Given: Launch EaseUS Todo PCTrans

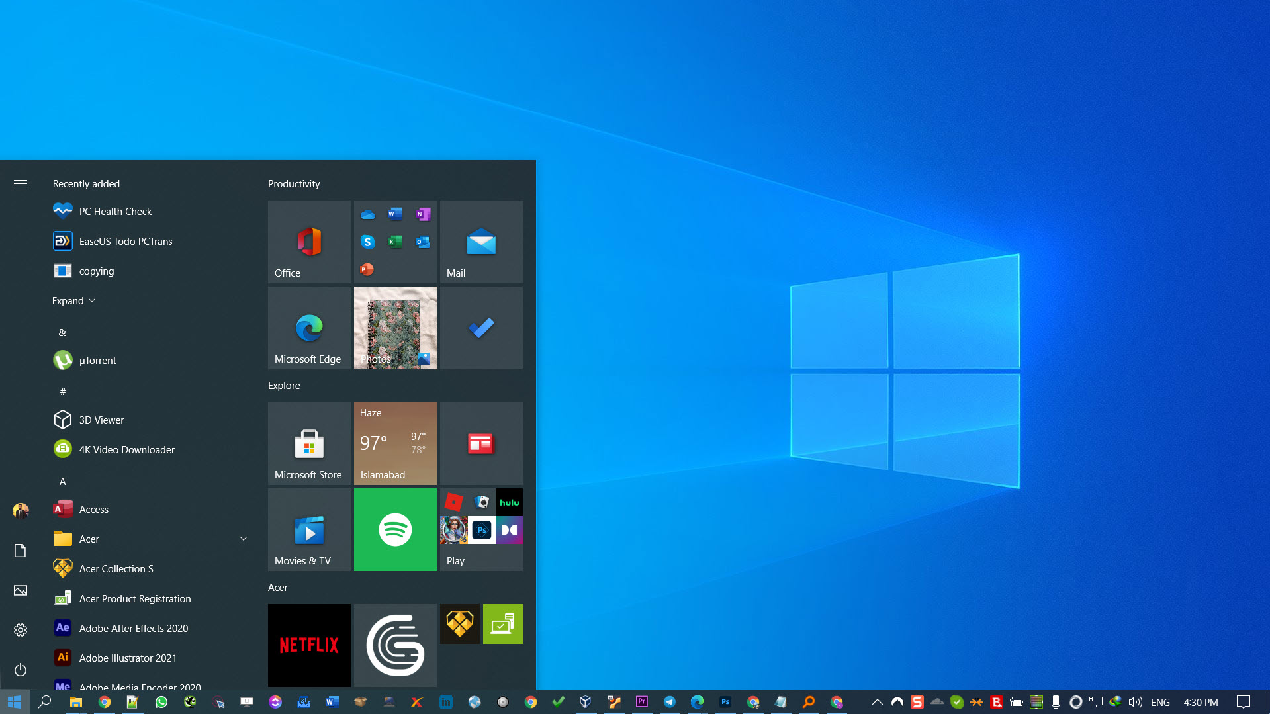Looking at the screenshot, I should click(x=151, y=242).
